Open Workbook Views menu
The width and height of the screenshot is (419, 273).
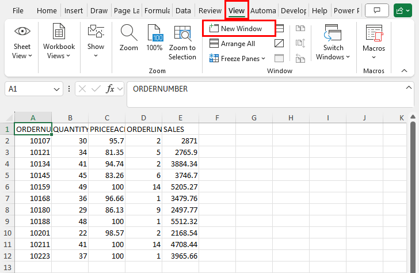[x=59, y=41]
